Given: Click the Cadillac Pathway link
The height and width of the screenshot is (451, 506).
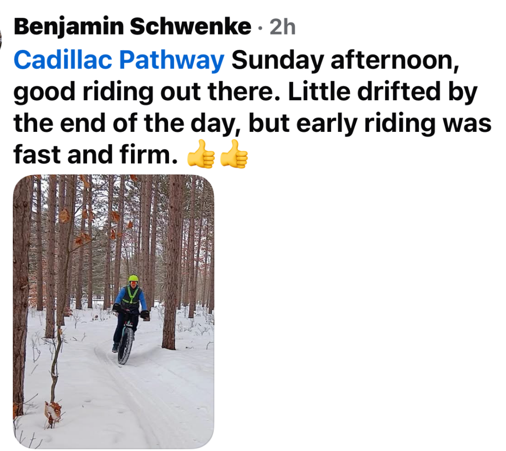Looking at the screenshot, I should point(119,60).
